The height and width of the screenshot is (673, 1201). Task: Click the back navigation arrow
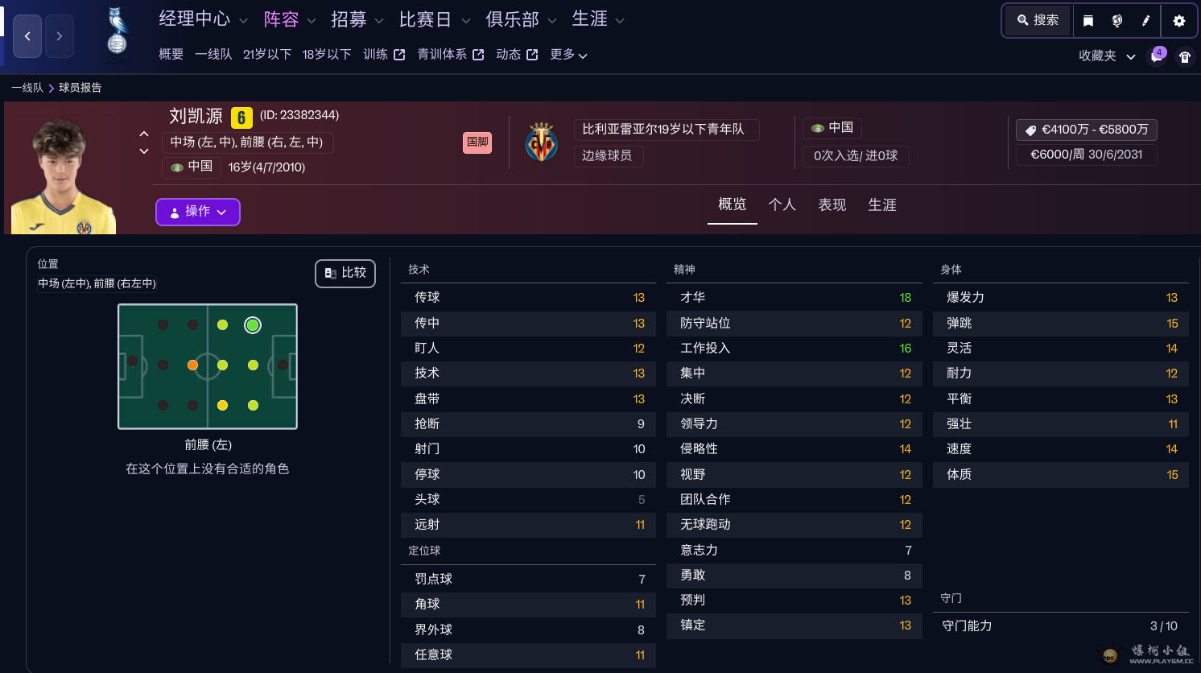[27, 36]
